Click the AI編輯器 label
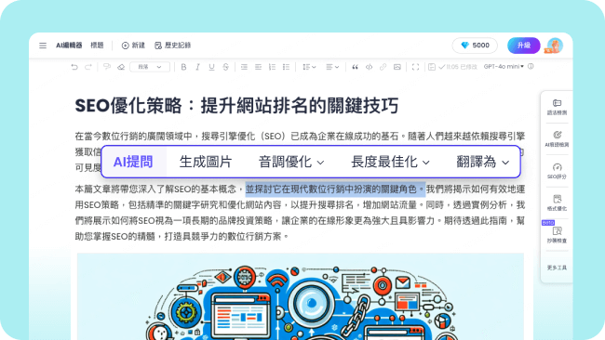The height and width of the screenshot is (340, 605). pos(69,46)
